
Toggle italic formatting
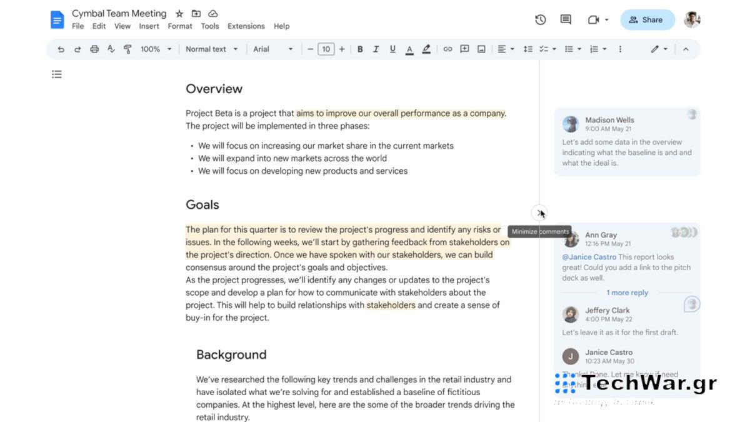coord(376,49)
